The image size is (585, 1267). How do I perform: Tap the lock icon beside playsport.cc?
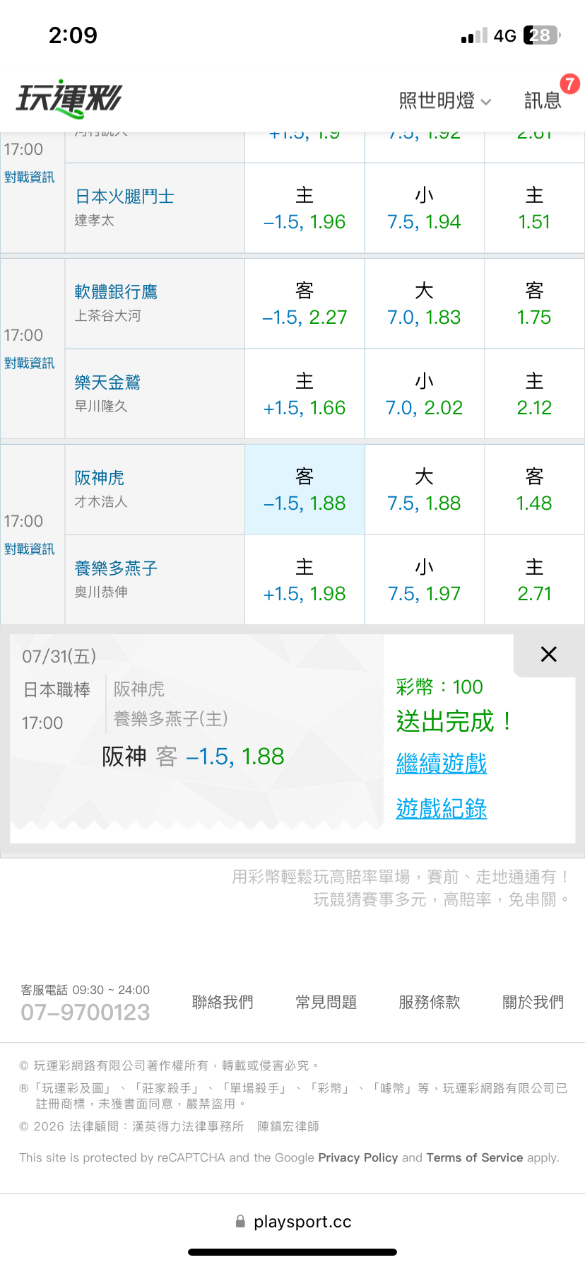tap(240, 1221)
